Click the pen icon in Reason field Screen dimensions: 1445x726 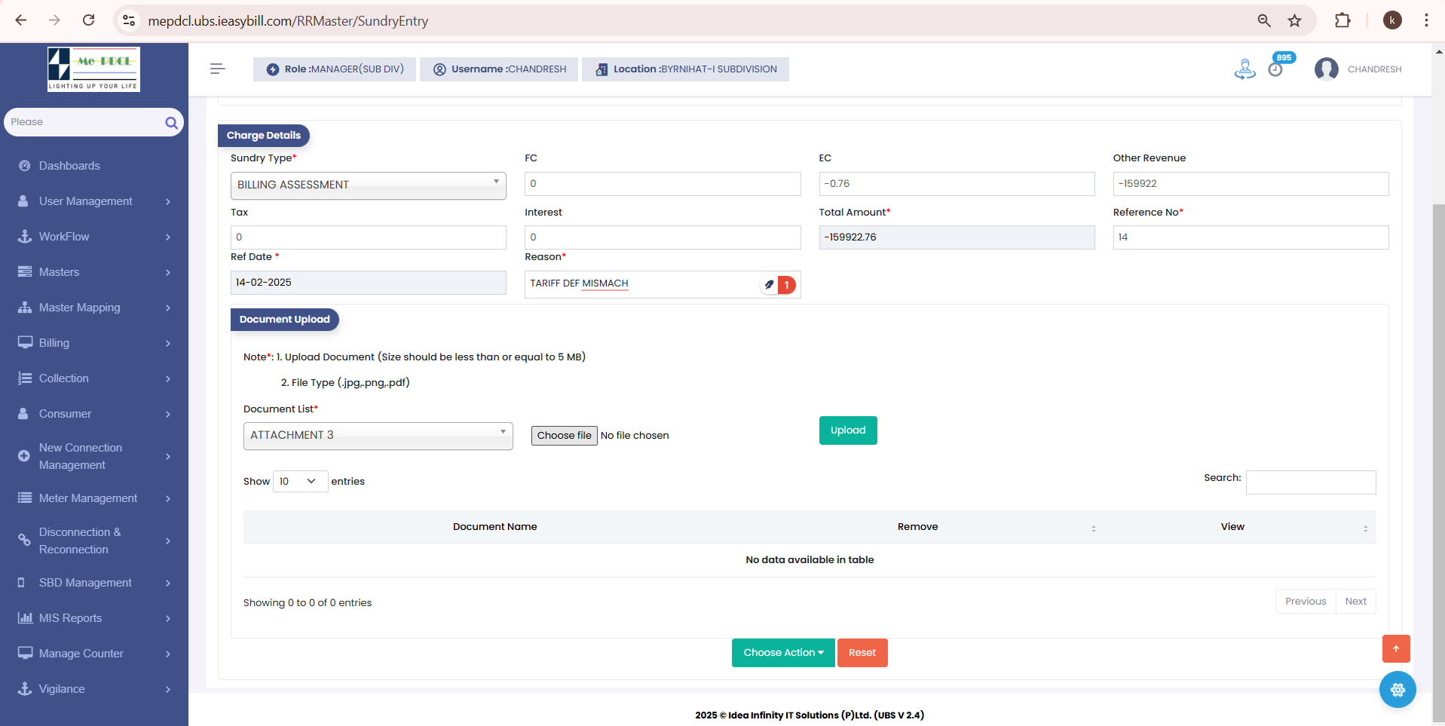769,285
